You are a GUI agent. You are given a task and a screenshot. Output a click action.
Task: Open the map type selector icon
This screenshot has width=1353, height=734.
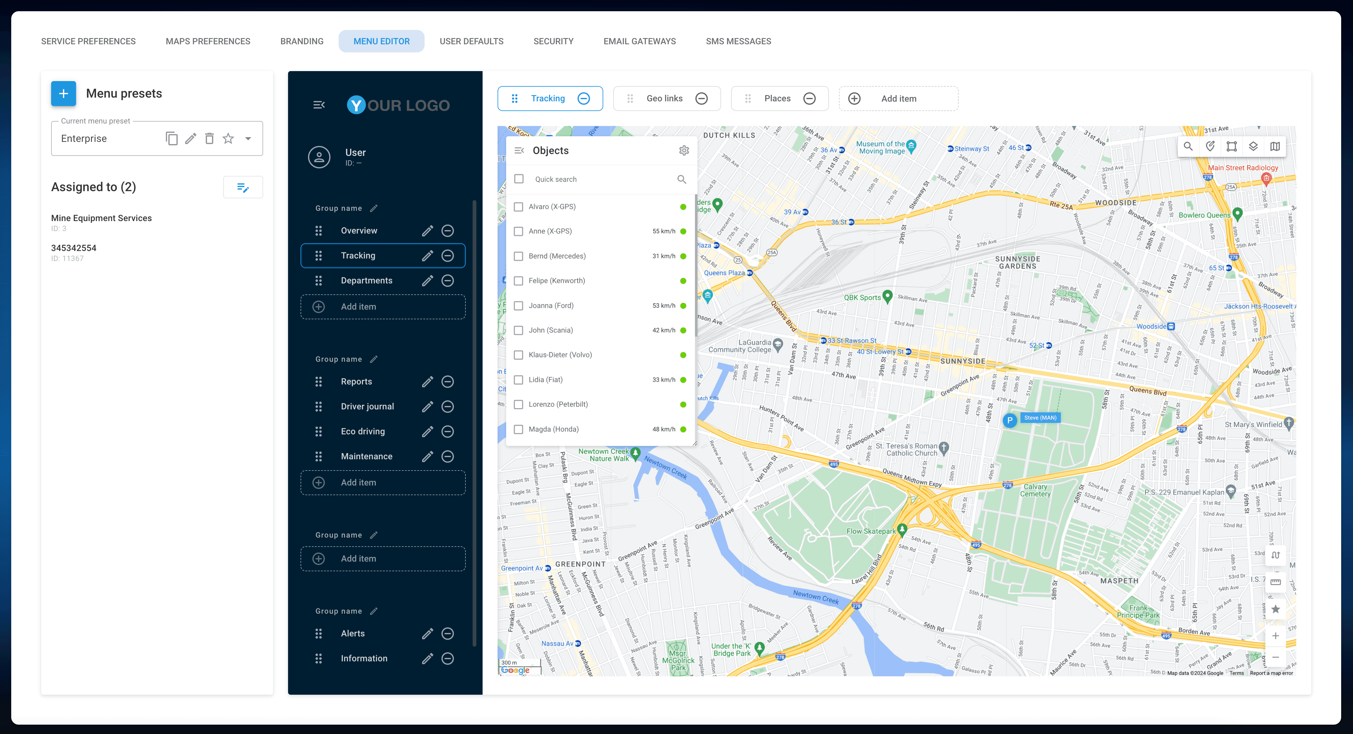tap(1275, 146)
